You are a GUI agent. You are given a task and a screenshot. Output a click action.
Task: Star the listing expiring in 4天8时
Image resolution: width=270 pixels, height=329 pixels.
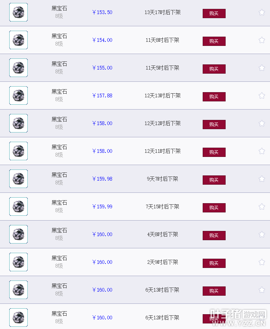tap(261, 234)
